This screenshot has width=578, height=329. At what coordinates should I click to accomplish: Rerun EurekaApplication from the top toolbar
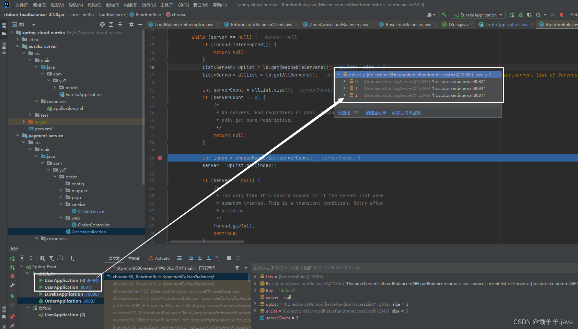click(512, 15)
